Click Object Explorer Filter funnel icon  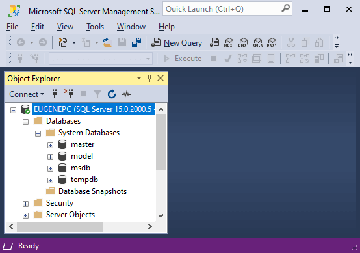coord(97,94)
